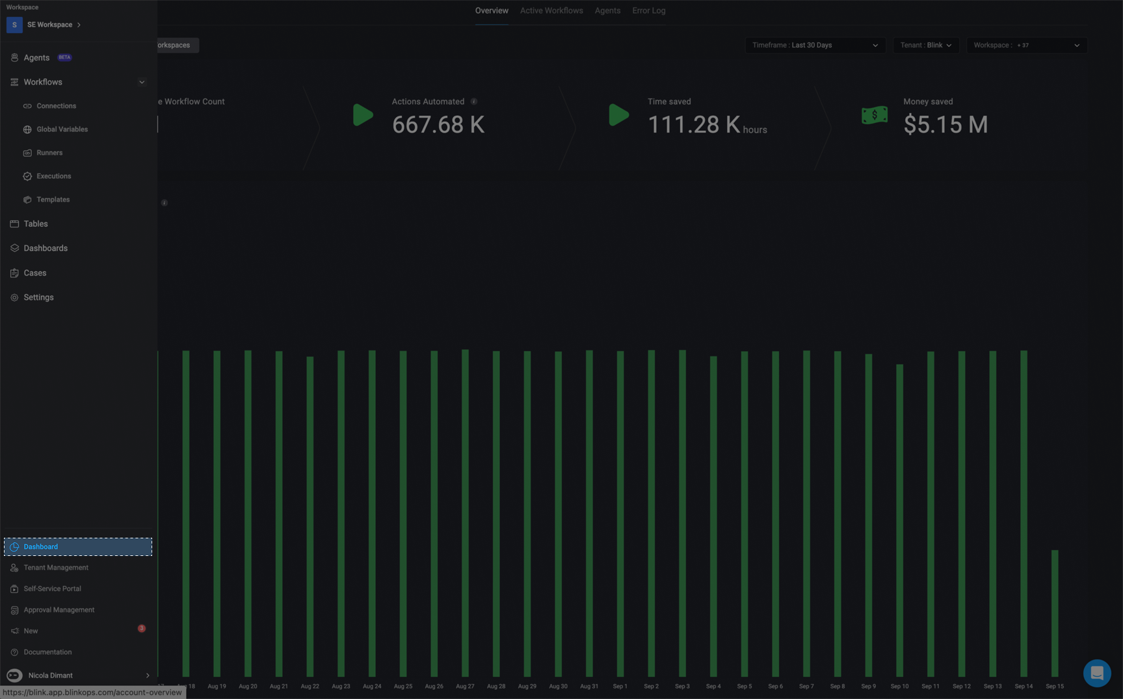The image size is (1123, 699).
Task: Switch to the Overview tab
Action: tap(492, 11)
